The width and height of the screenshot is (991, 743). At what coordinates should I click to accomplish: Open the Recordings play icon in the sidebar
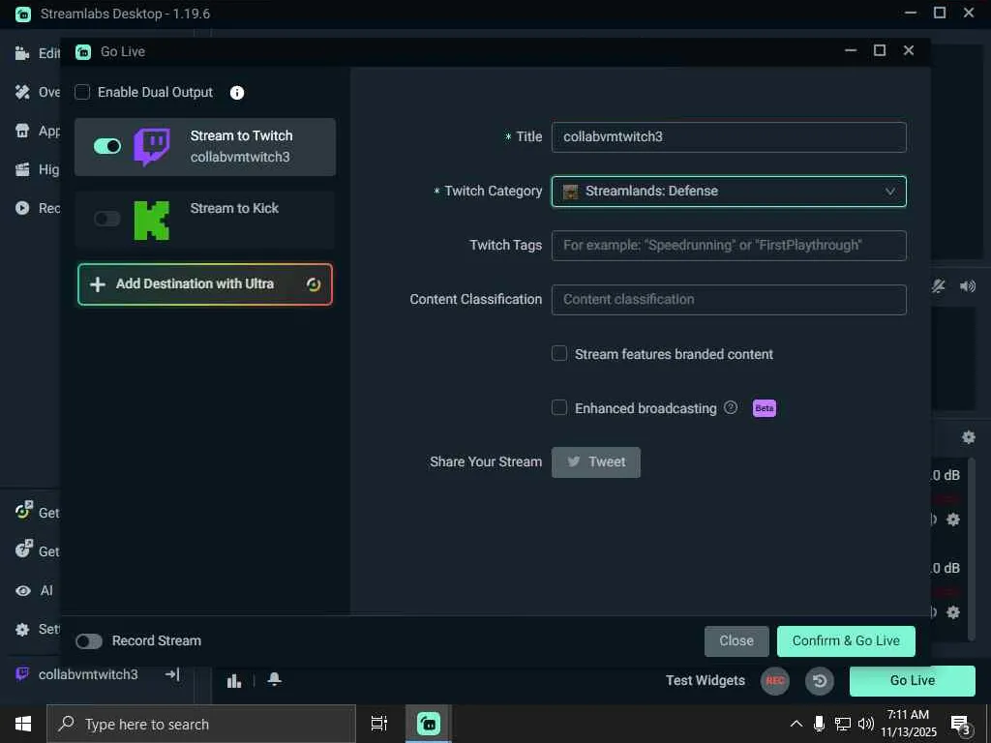coord(22,208)
